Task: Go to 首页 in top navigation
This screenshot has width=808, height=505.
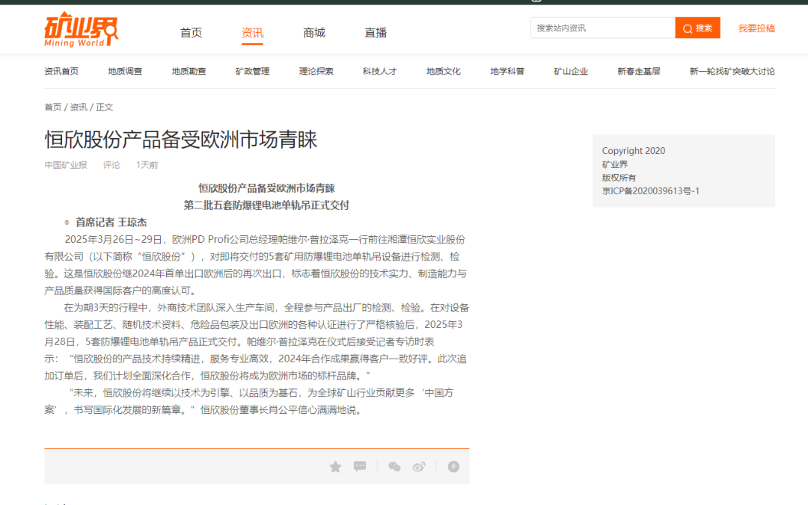Action: pyautogui.click(x=191, y=33)
